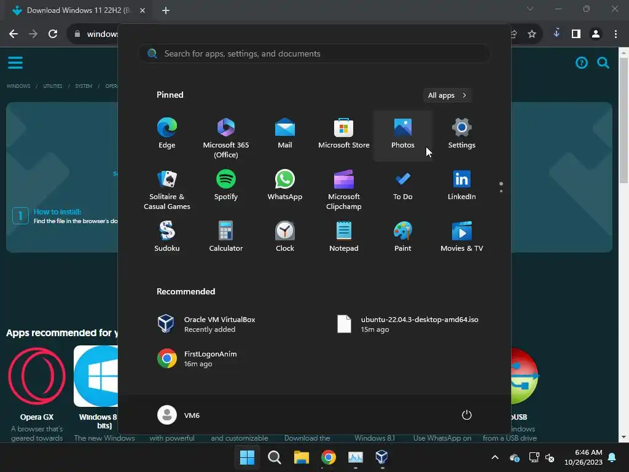Click the Start menu search field
Screen dimensions: 629x472
click(314, 54)
